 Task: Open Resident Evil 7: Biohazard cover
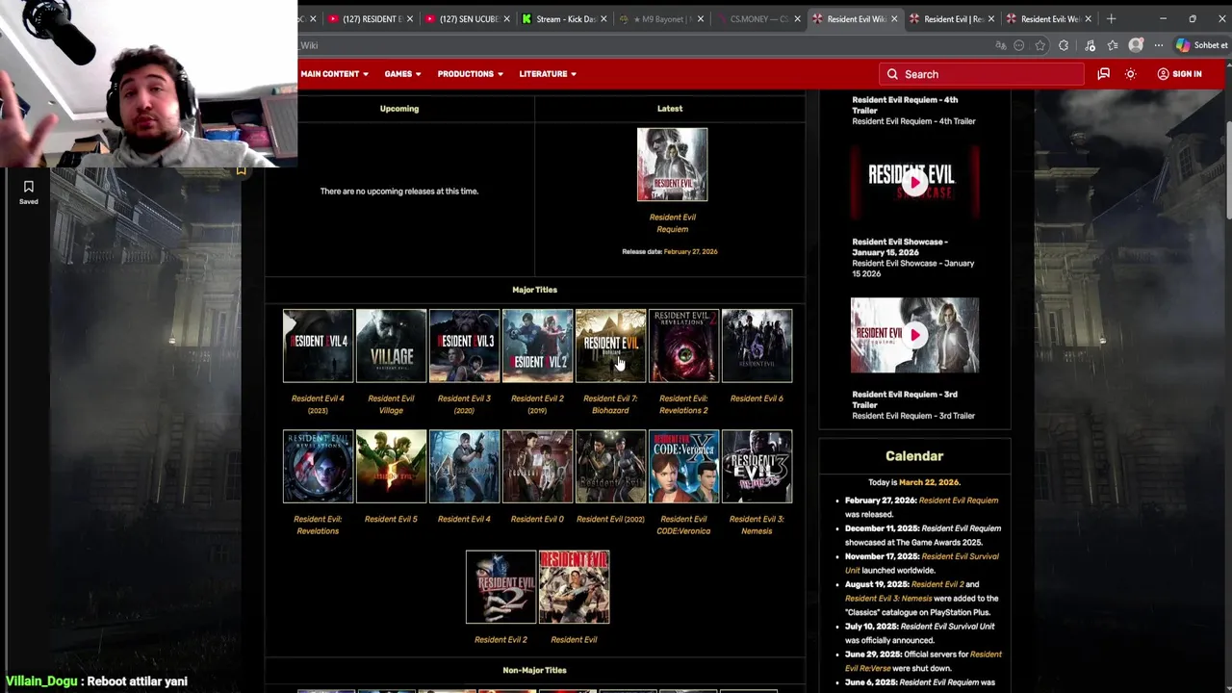[610, 346]
